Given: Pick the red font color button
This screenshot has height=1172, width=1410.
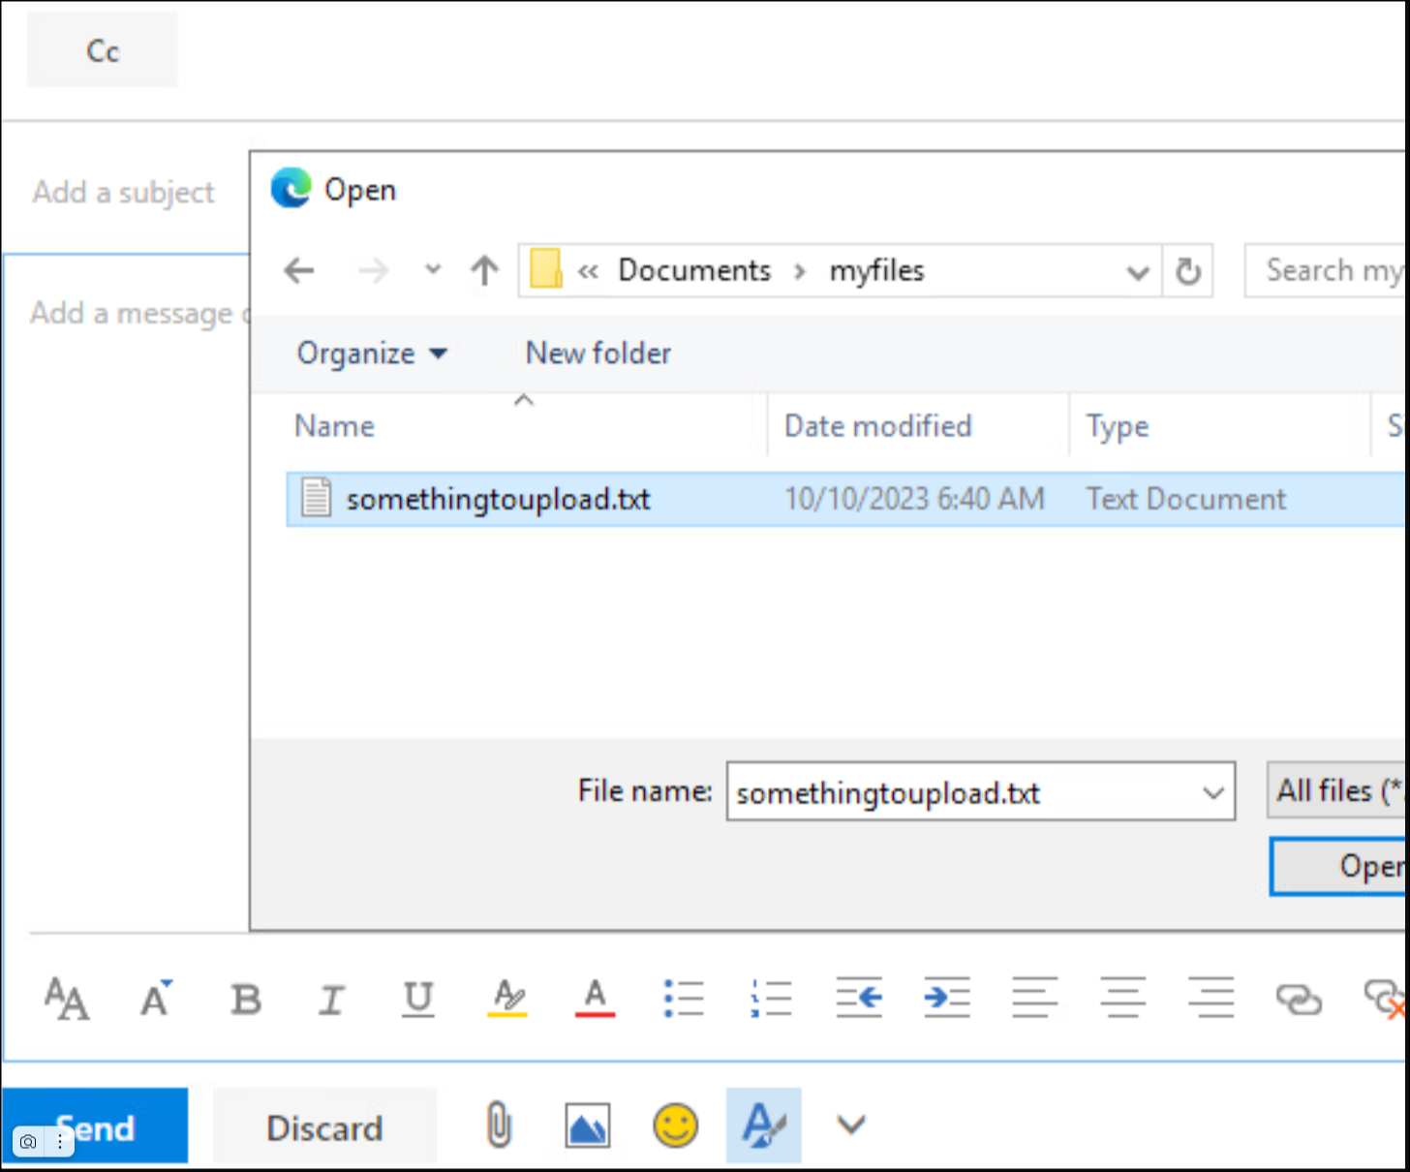Looking at the screenshot, I should point(595,999).
